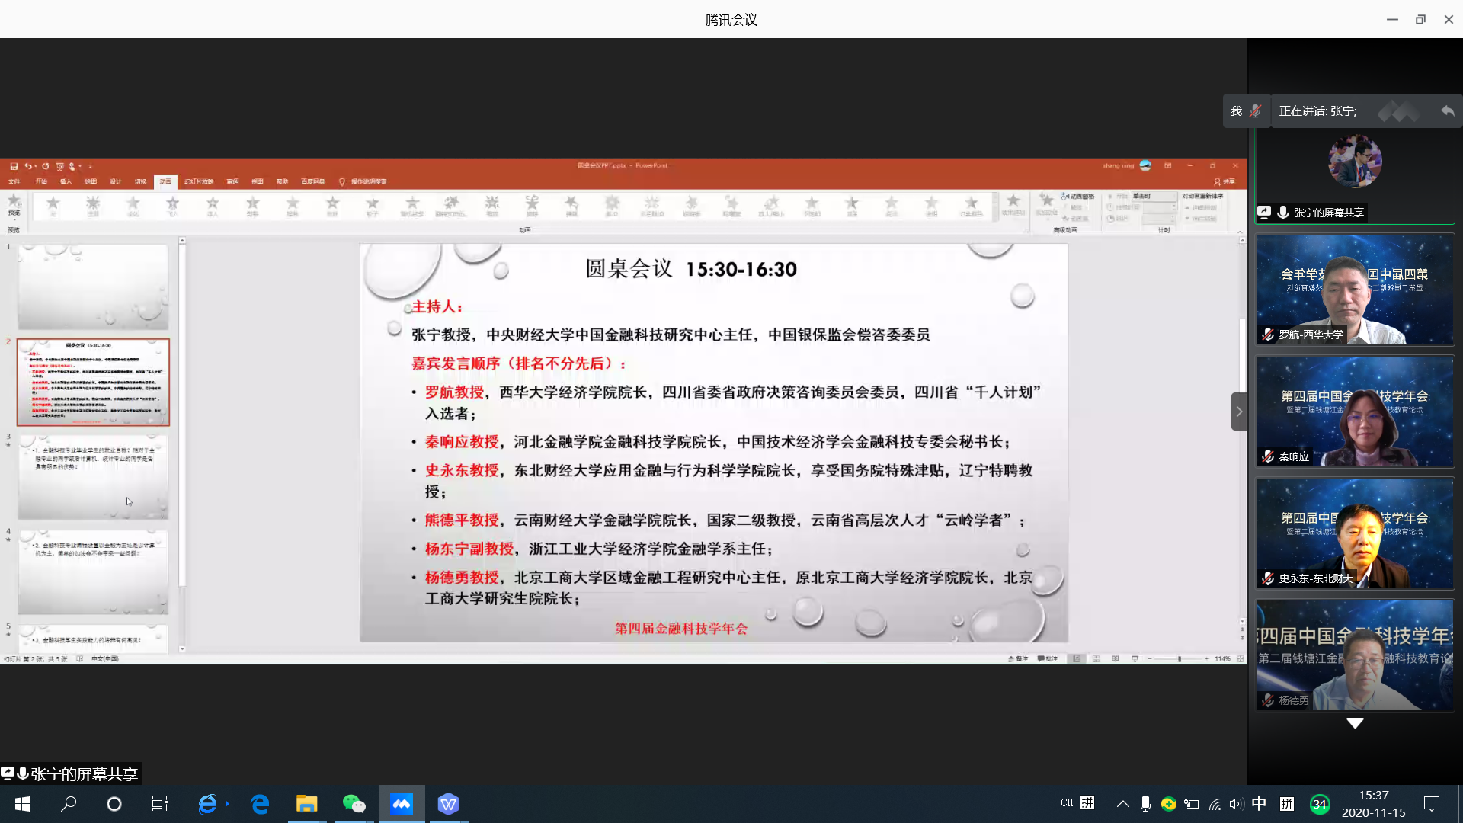Click the system volume speaker icon

[1236, 804]
